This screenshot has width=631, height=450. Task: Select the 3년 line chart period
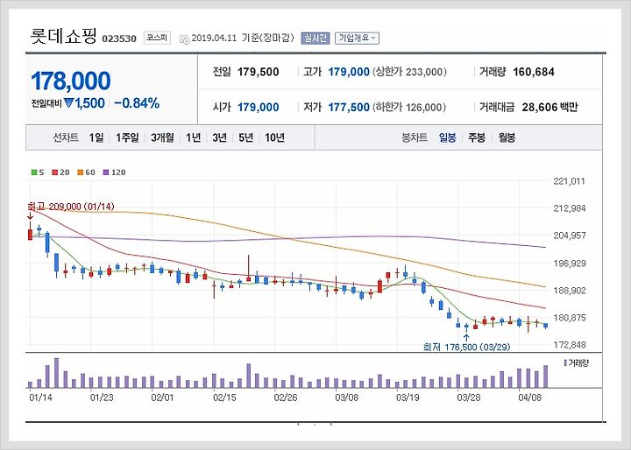(x=219, y=137)
